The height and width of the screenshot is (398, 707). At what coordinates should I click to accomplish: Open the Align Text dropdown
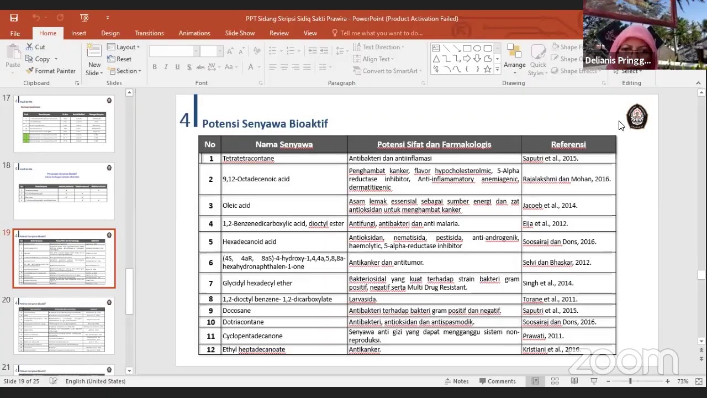[x=373, y=59]
